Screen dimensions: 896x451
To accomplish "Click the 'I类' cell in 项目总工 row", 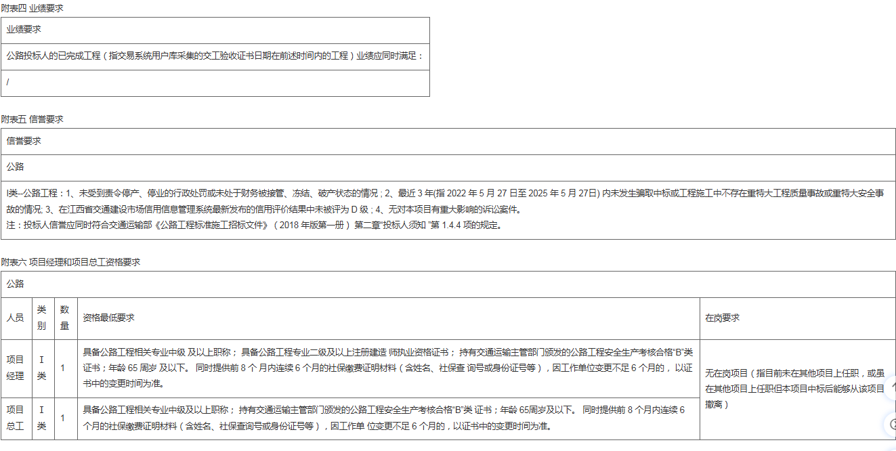I will (x=43, y=418).
